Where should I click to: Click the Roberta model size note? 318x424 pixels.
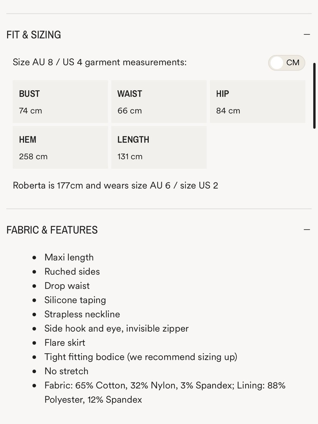point(115,185)
